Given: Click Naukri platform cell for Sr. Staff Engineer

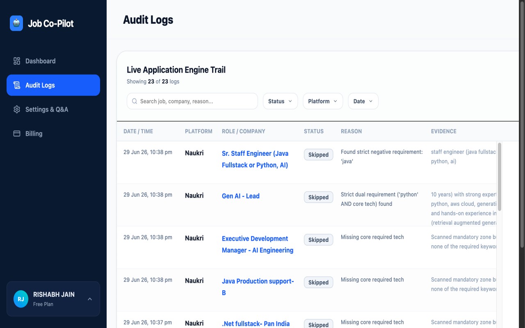Looking at the screenshot, I should [x=194, y=153].
